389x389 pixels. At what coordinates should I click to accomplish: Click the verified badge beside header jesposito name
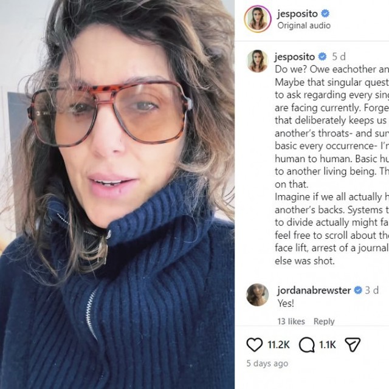(325, 13)
